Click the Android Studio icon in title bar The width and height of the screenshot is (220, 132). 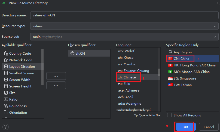(4, 3)
